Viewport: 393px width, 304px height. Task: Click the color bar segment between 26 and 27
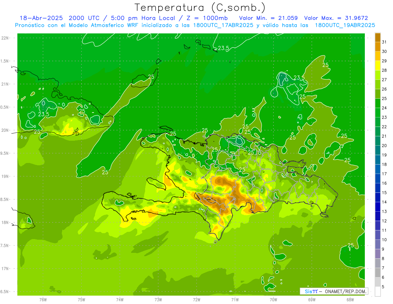click(378, 84)
